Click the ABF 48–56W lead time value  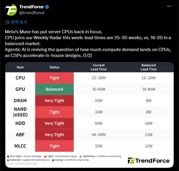[99, 135]
